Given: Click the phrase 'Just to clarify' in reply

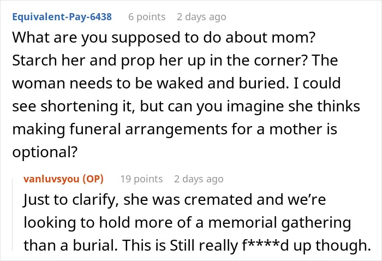Looking at the screenshot, I should [x=71, y=200].
